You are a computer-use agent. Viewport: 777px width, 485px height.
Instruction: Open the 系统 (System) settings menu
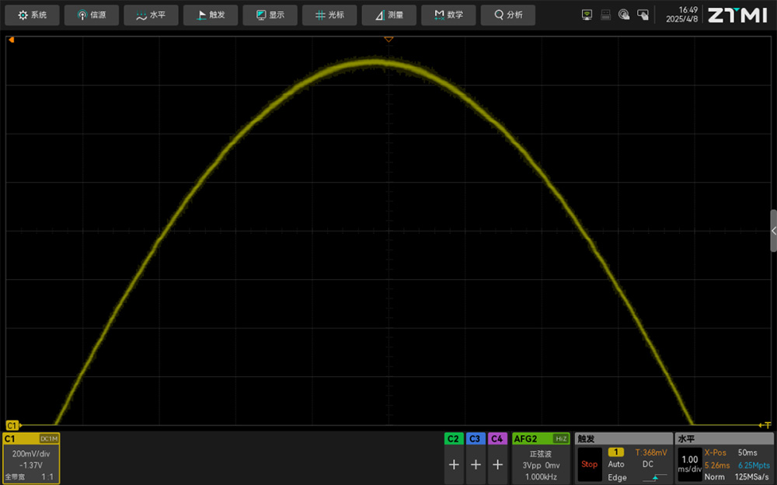tap(32, 15)
